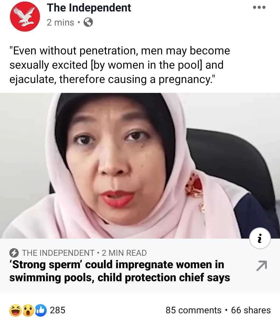Open The Independent page name link
Image resolution: width=280 pixels, height=326 pixels.
pyautogui.click(x=89, y=8)
